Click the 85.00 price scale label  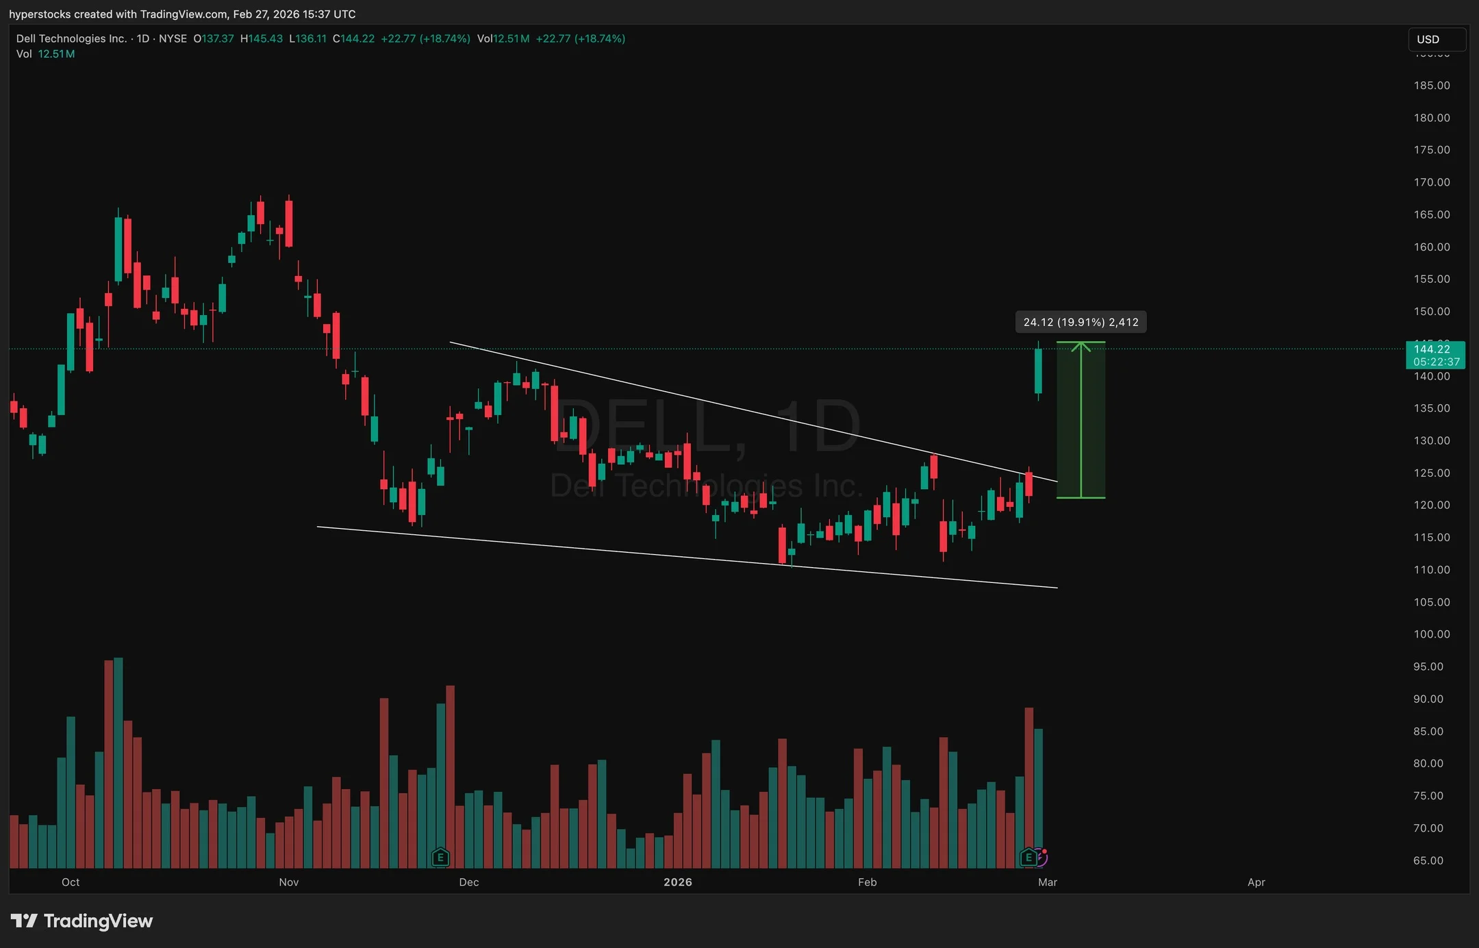pos(1428,731)
